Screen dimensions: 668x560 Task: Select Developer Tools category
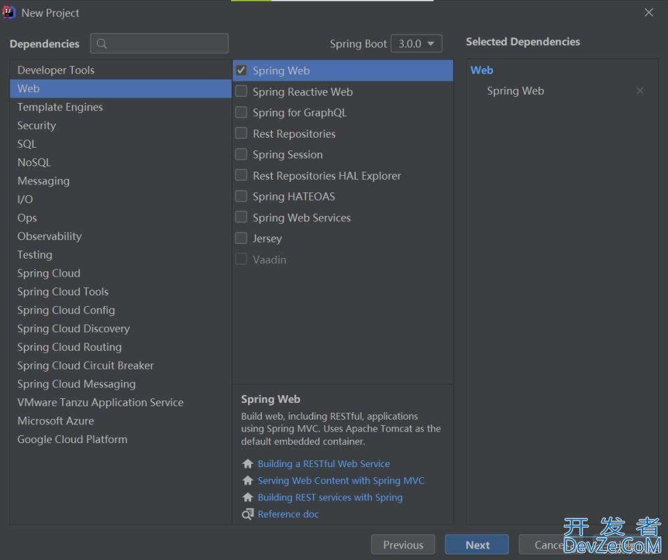tap(120, 70)
